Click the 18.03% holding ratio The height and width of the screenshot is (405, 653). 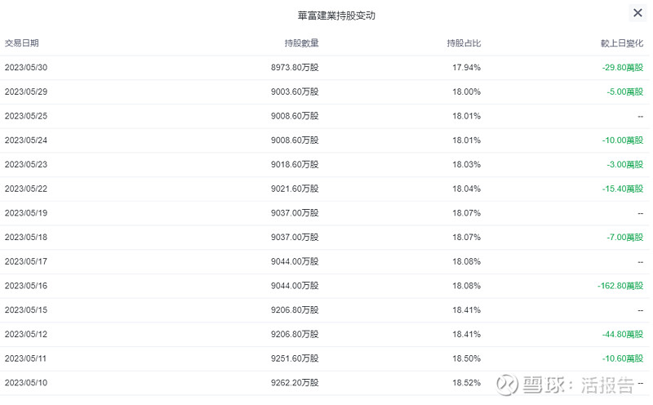466,165
